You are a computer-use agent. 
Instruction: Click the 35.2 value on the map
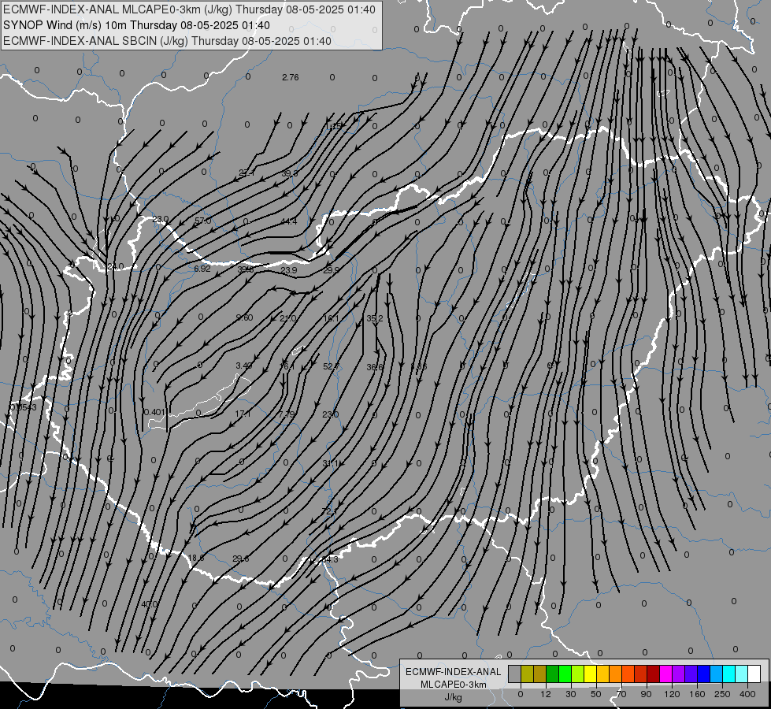[375, 318]
